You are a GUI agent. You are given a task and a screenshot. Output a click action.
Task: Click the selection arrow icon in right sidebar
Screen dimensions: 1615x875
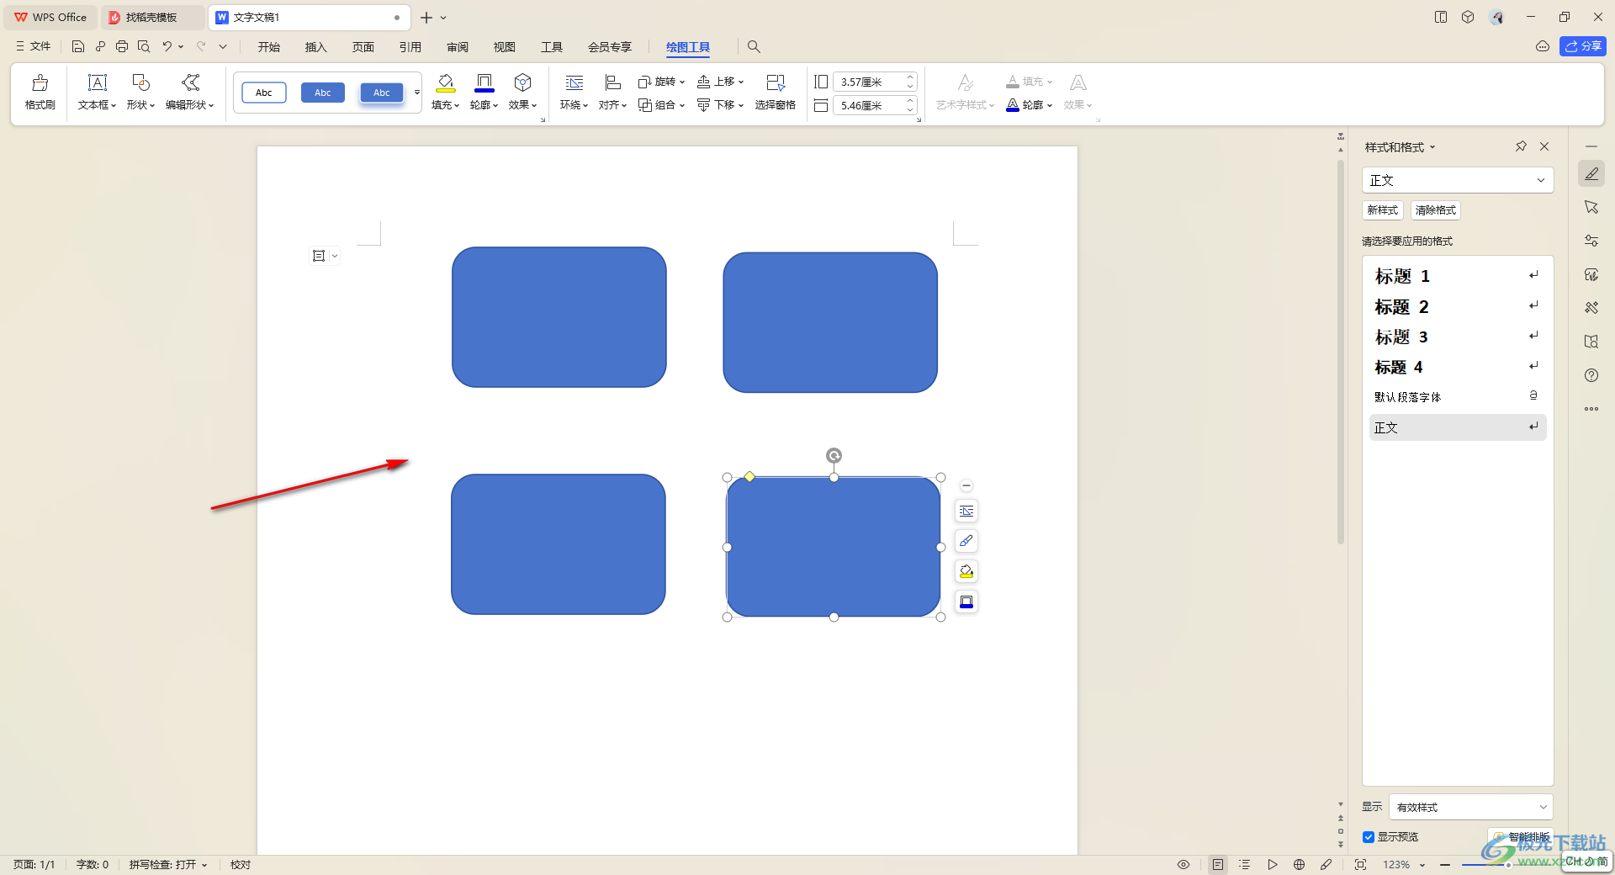coord(1591,207)
